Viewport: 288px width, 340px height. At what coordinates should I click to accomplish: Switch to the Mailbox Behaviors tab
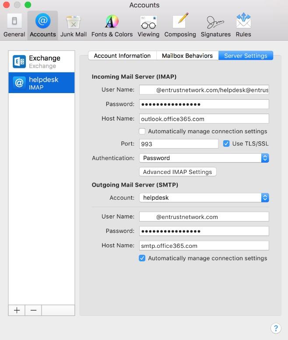point(187,56)
